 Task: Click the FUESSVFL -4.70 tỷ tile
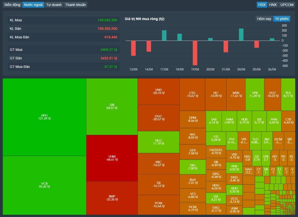click(x=216, y=152)
